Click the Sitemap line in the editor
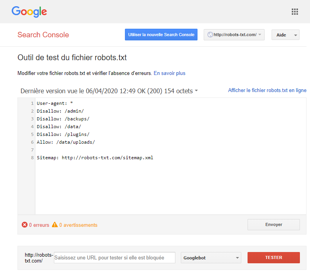 click(95, 158)
